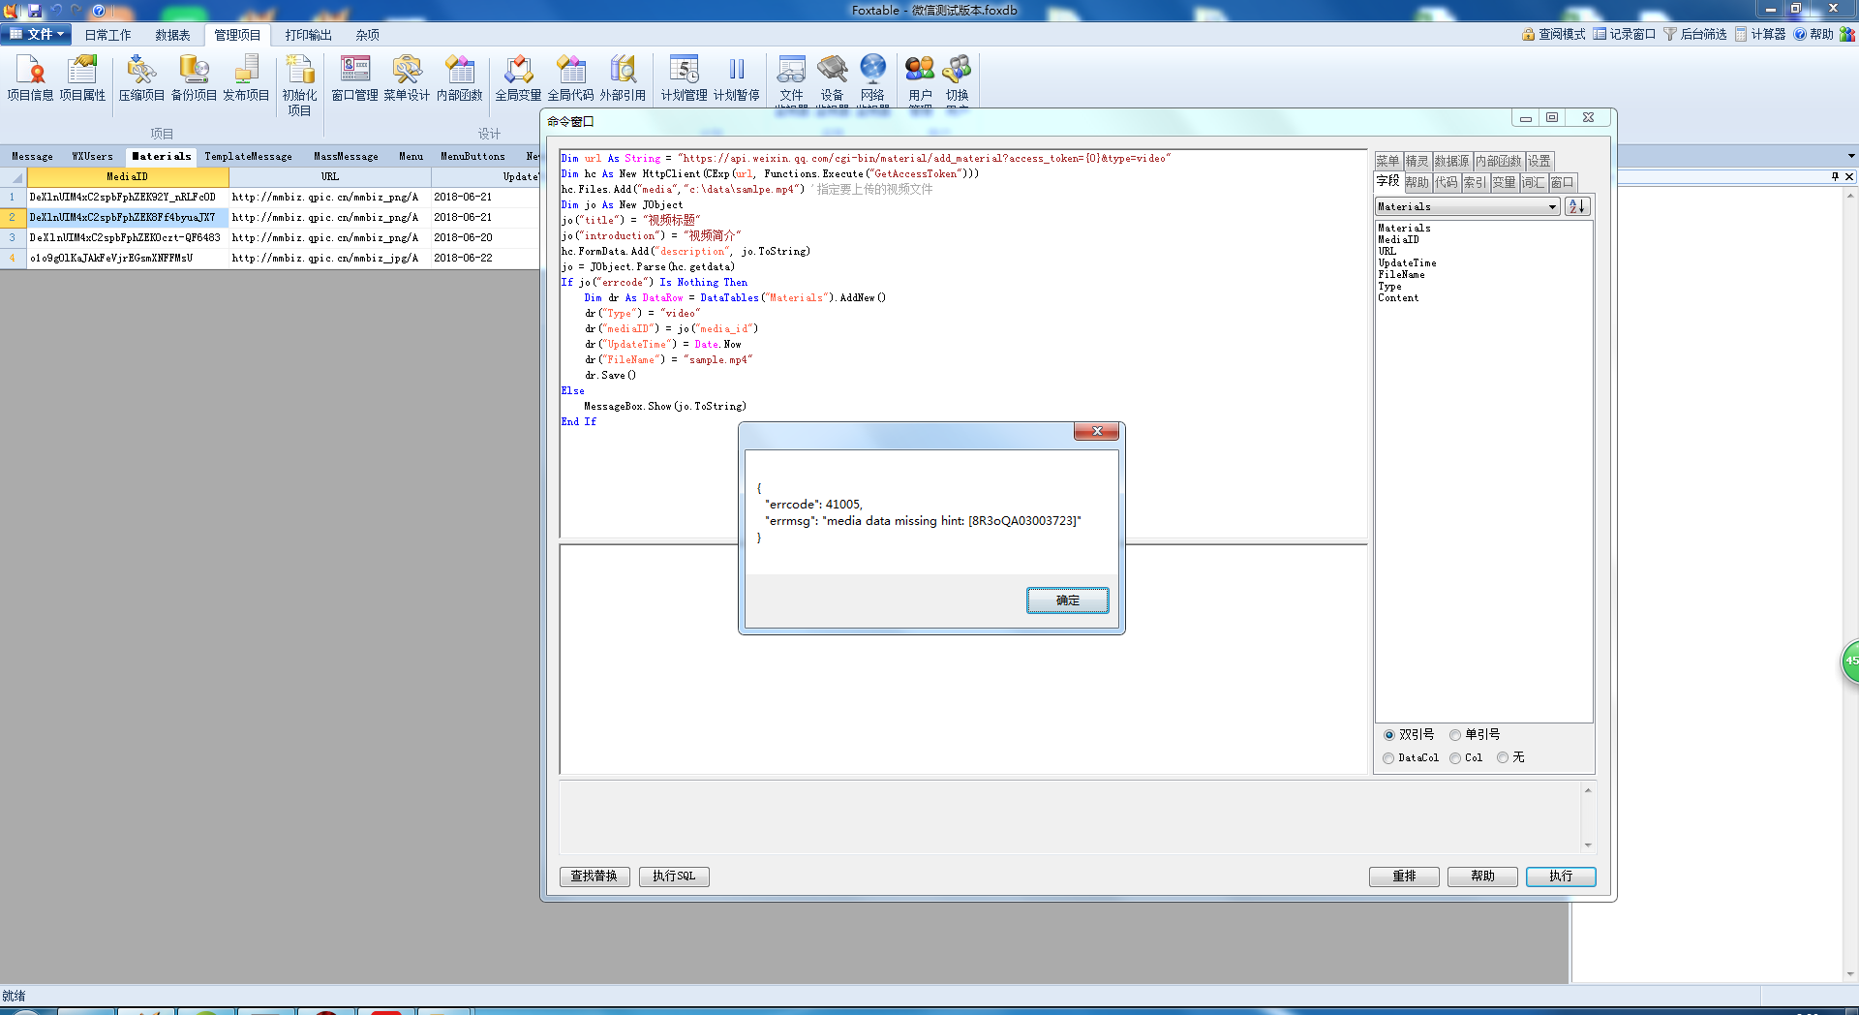Switch to 日常工作 ribbon tab
Viewport: 1859px width, 1015px height.
(107, 35)
